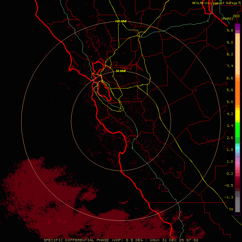This screenshot has height=242, width=242.
Task: Click the "-0.5" value on the color scale
Action: [x=229, y=186]
